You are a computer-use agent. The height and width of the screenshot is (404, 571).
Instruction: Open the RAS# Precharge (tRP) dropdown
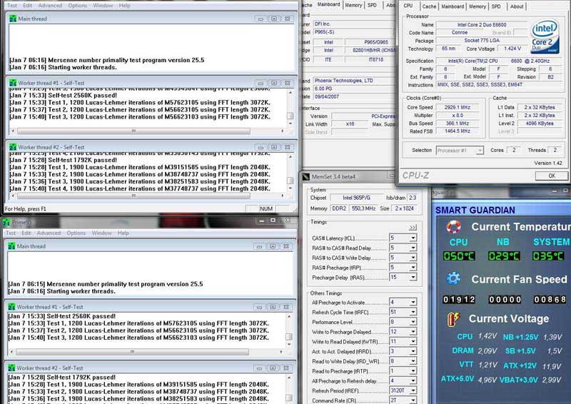tap(413, 268)
